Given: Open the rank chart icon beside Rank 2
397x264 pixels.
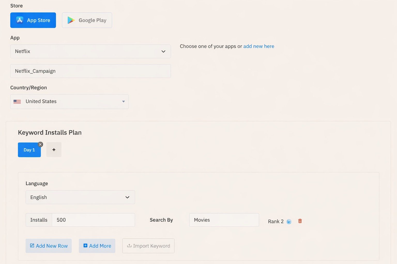Looking at the screenshot, I should point(289,221).
